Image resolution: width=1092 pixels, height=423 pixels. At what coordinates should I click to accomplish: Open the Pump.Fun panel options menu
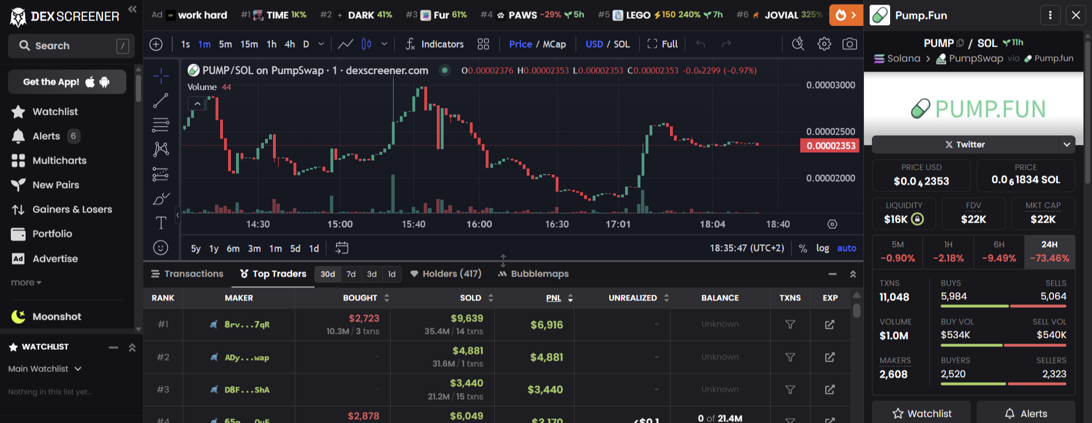click(1050, 15)
